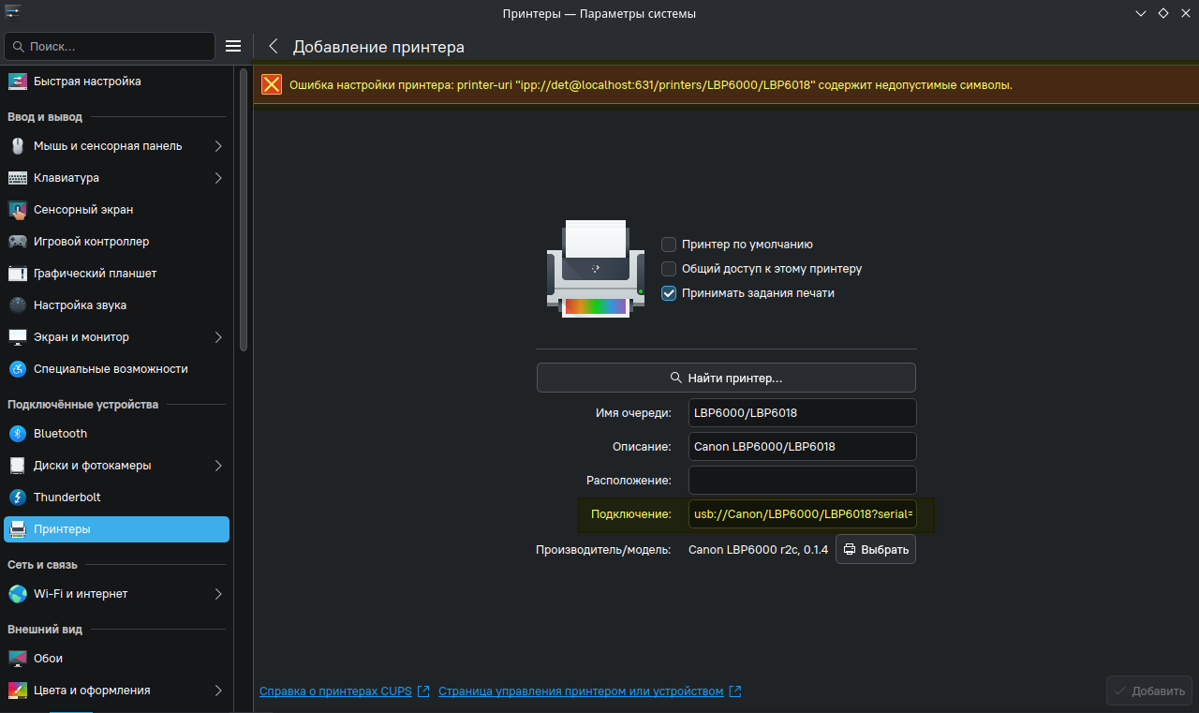Enable Общий доступ к этому принтеру

coord(669,269)
